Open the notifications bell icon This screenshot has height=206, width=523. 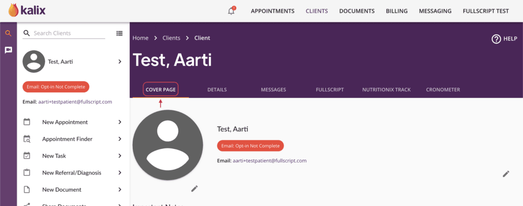231,11
